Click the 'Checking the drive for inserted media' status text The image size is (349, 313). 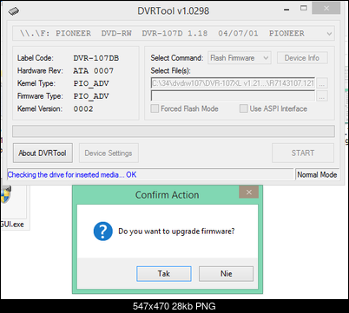pyautogui.click(x=72, y=174)
